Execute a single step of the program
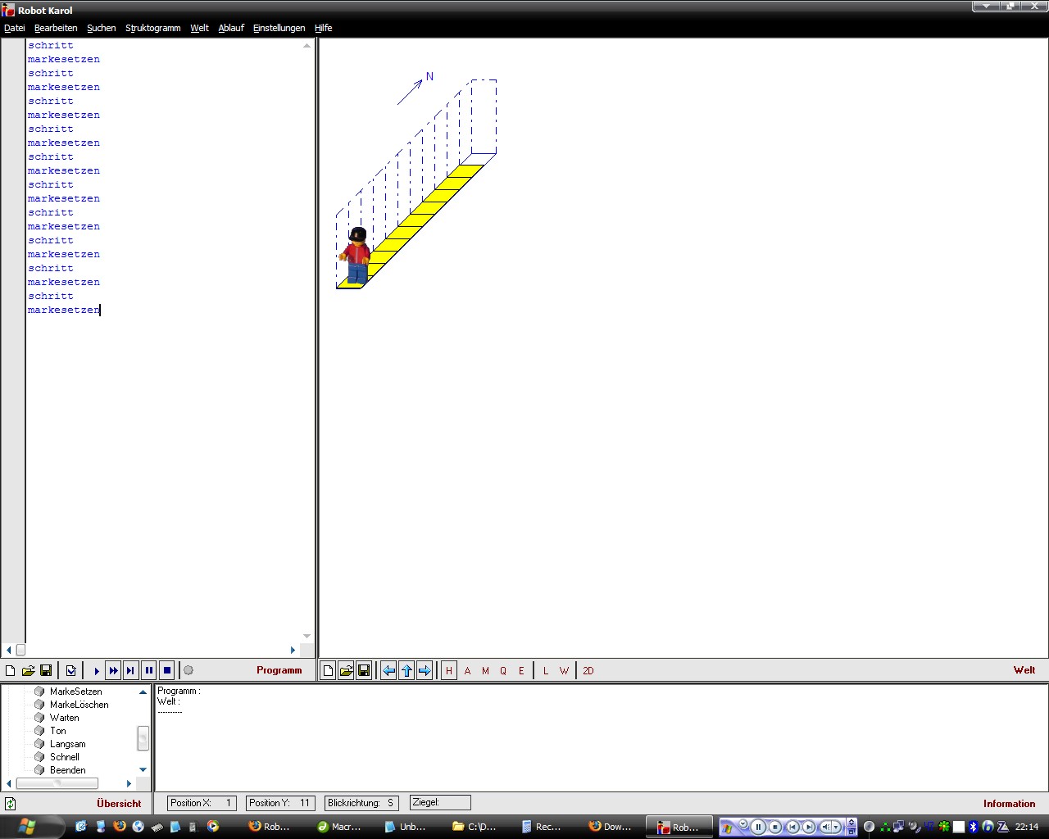This screenshot has width=1049, height=839. click(x=131, y=670)
